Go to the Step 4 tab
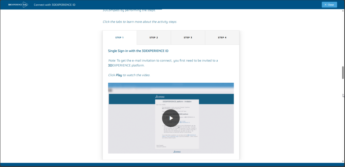The height and width of the screenshot is (167, 345). click(222, 38)
